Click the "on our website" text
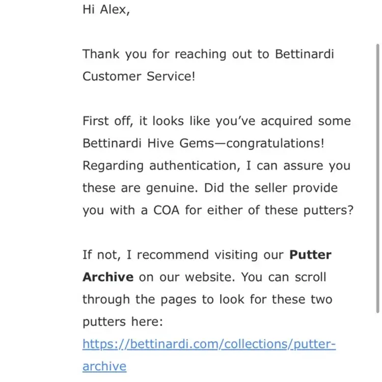The width and height of the screenshot is (382, 382). pyautogui.click(x=186, y=277)
